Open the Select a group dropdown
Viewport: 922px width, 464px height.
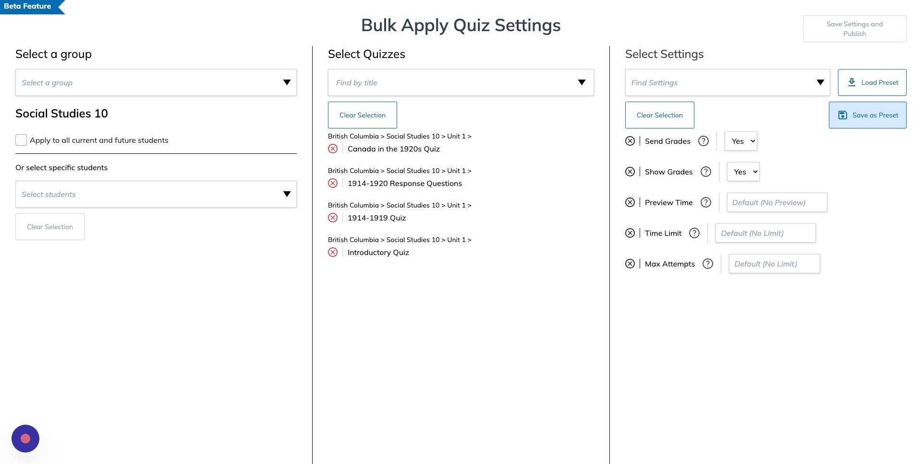coord(156,82)
